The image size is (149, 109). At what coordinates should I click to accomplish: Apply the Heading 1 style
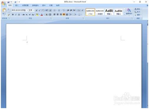[109, 12]
